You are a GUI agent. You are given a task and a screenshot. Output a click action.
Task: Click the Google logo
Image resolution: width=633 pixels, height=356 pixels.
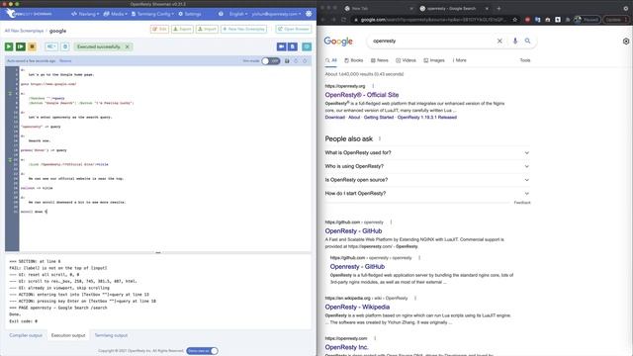(x=338, y=42)
